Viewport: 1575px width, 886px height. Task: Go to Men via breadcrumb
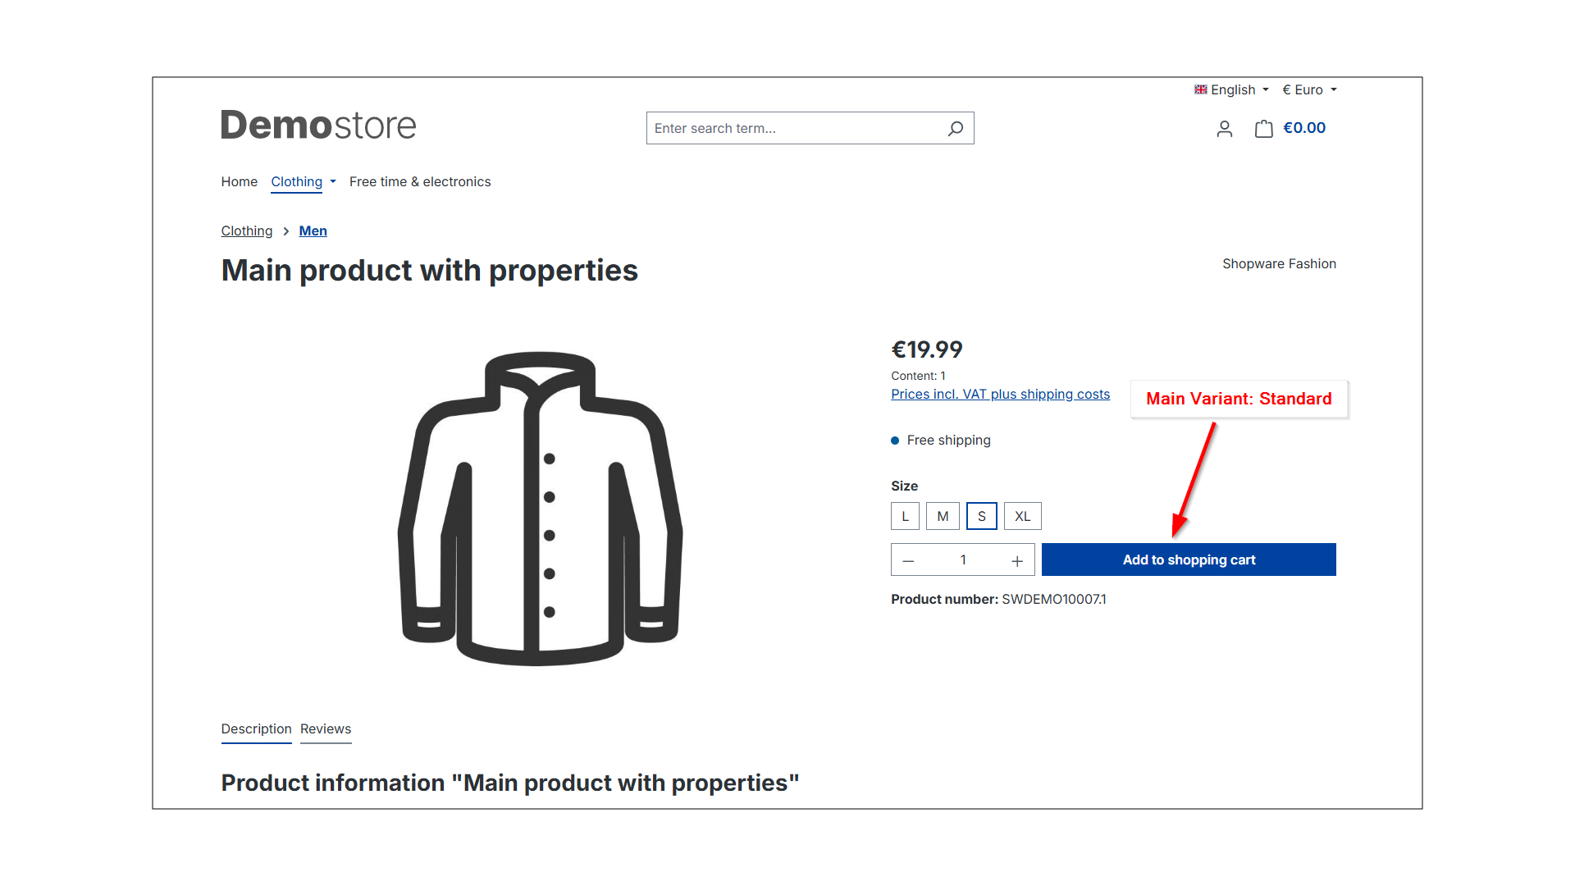coord(313,231)
